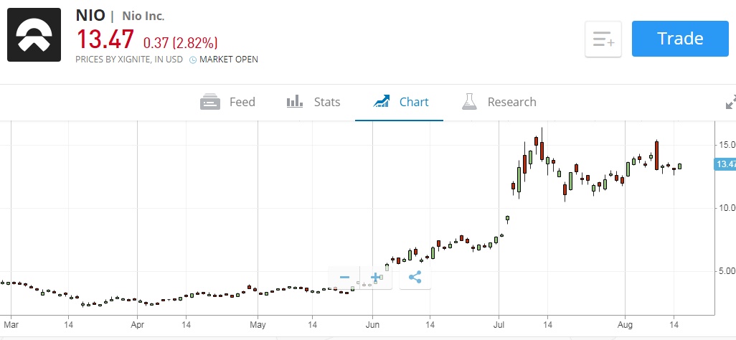Click the 15.00 price axis label
This screenshot has height=340, width=736.
click(725, 145)
